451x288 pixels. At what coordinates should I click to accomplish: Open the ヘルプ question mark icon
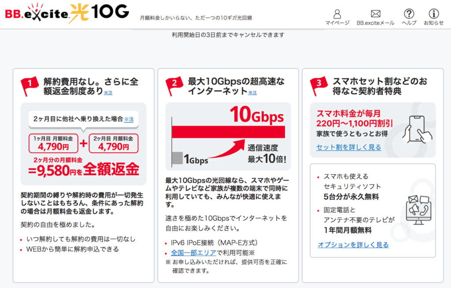coord(409,14)
